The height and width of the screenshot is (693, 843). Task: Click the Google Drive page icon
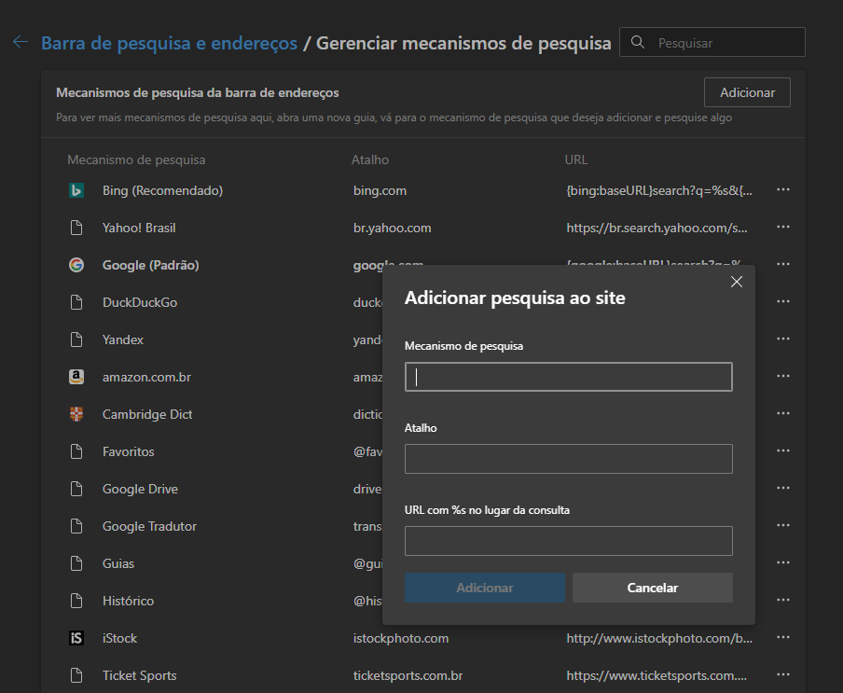click(x=76, y=489)
